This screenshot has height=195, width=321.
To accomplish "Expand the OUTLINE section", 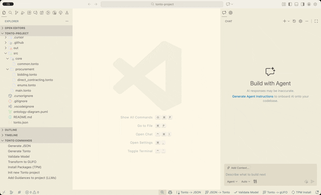I will (x=11, y=130).
